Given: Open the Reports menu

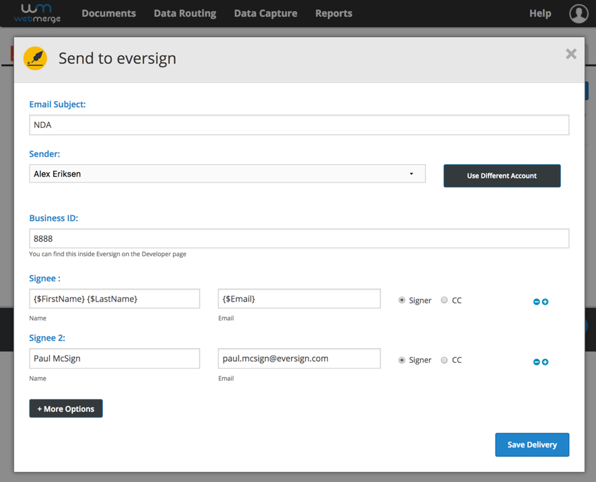Looking at the screenshot, I should tap(334, 13).
